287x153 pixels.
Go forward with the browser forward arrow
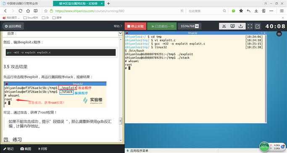coord(13,11)
